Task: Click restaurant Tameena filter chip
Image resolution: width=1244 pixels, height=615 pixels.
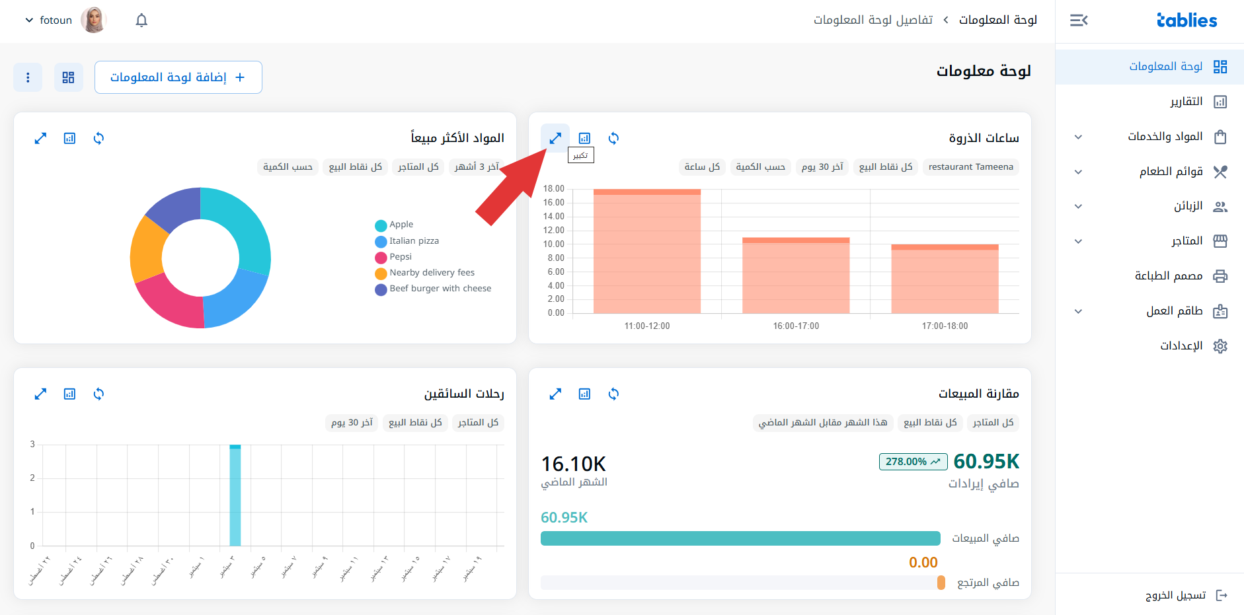Action: tap(970, 167)
